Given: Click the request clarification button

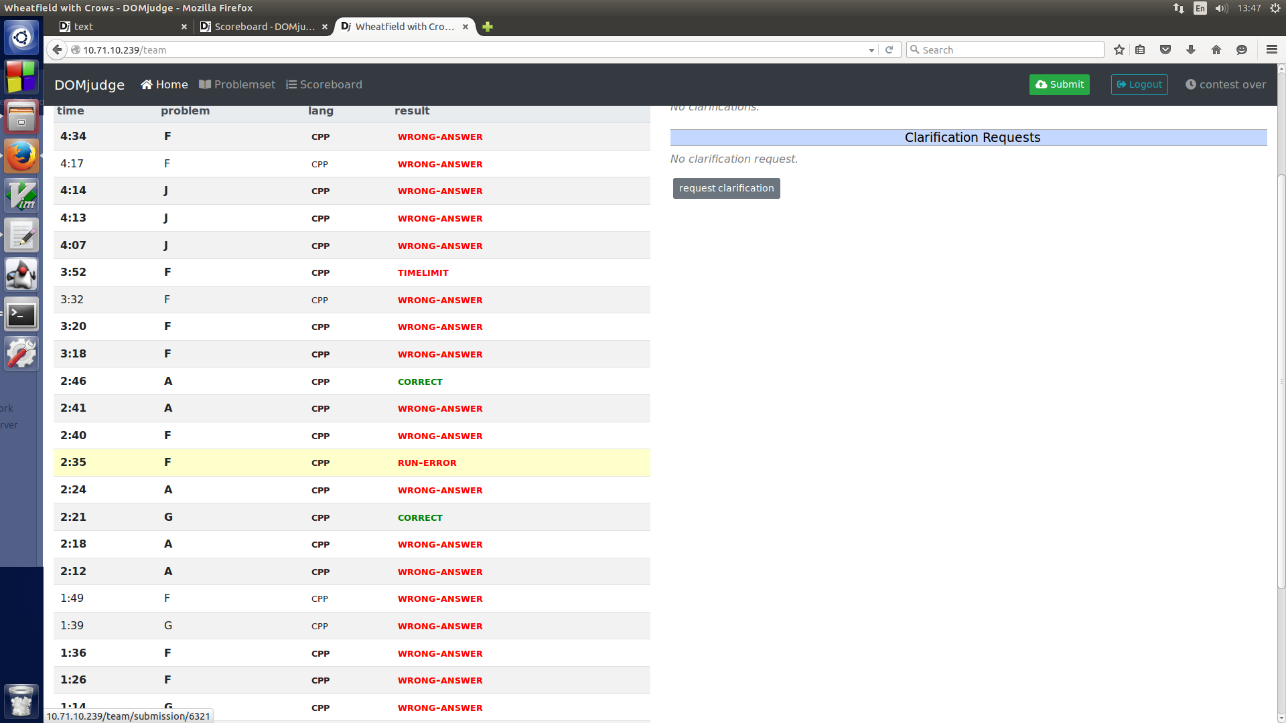Looking at the screenshot, I should click(726, 188).
